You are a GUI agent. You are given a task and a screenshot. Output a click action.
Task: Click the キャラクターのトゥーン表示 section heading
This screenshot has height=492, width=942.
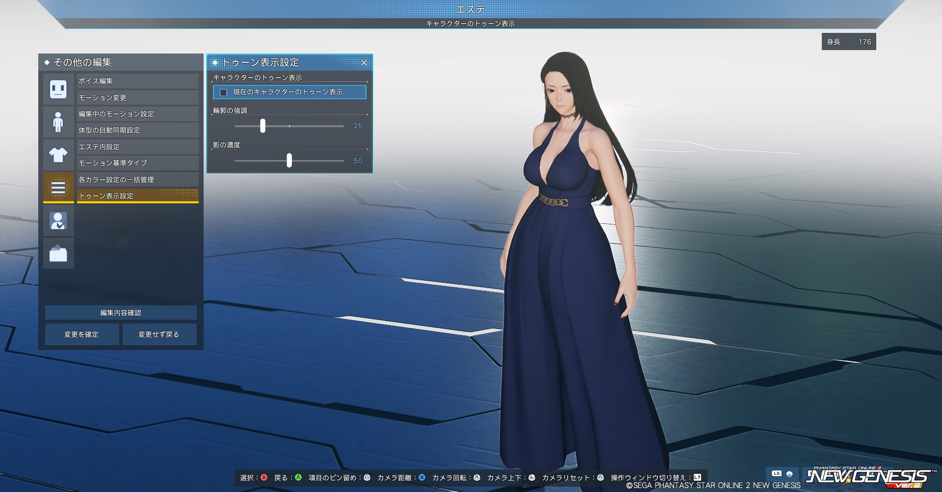tap(258, 78)
